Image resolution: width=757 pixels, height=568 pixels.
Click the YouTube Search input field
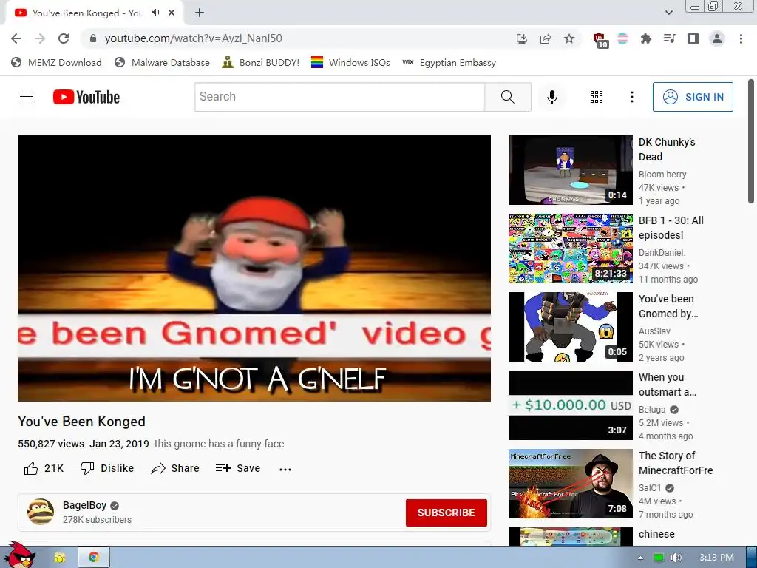pos(339,97)
